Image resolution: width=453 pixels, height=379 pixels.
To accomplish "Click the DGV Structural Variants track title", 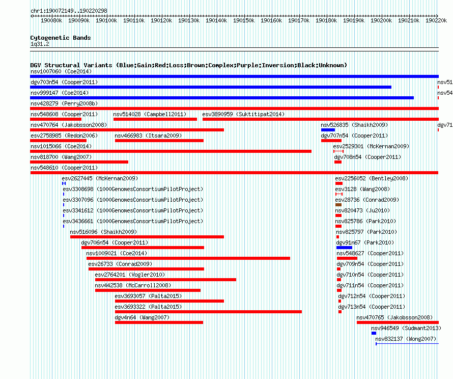I will coord(188,65).
